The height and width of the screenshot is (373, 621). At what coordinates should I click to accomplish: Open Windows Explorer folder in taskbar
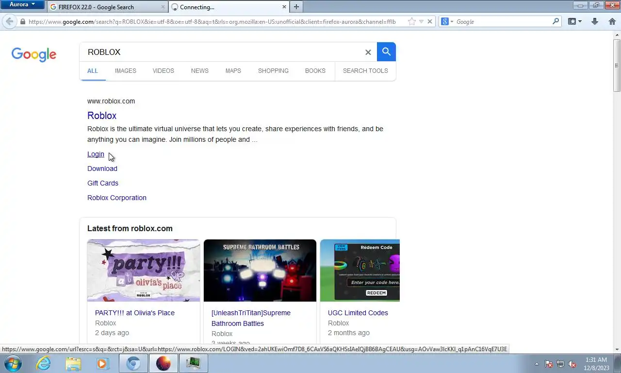pos(73,363)
